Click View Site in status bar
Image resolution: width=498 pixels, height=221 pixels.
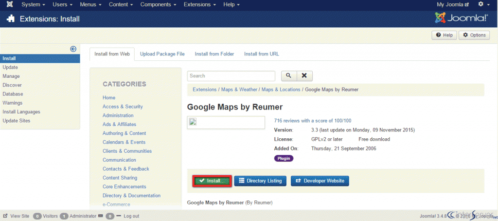point(17,216)
